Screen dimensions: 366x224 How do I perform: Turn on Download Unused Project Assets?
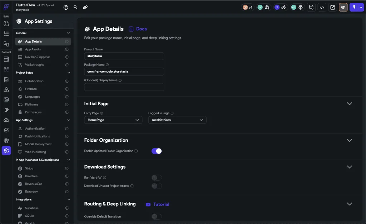(157, 186)
